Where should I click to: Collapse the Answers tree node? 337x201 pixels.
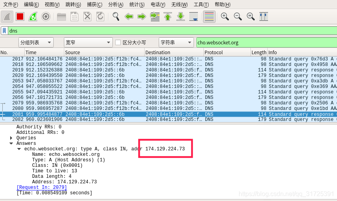[x=11, y=143]
